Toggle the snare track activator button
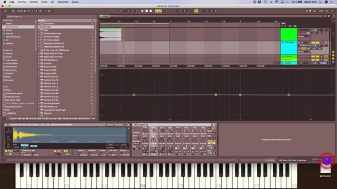Viewport: 337px width, 189px height. 315,43
